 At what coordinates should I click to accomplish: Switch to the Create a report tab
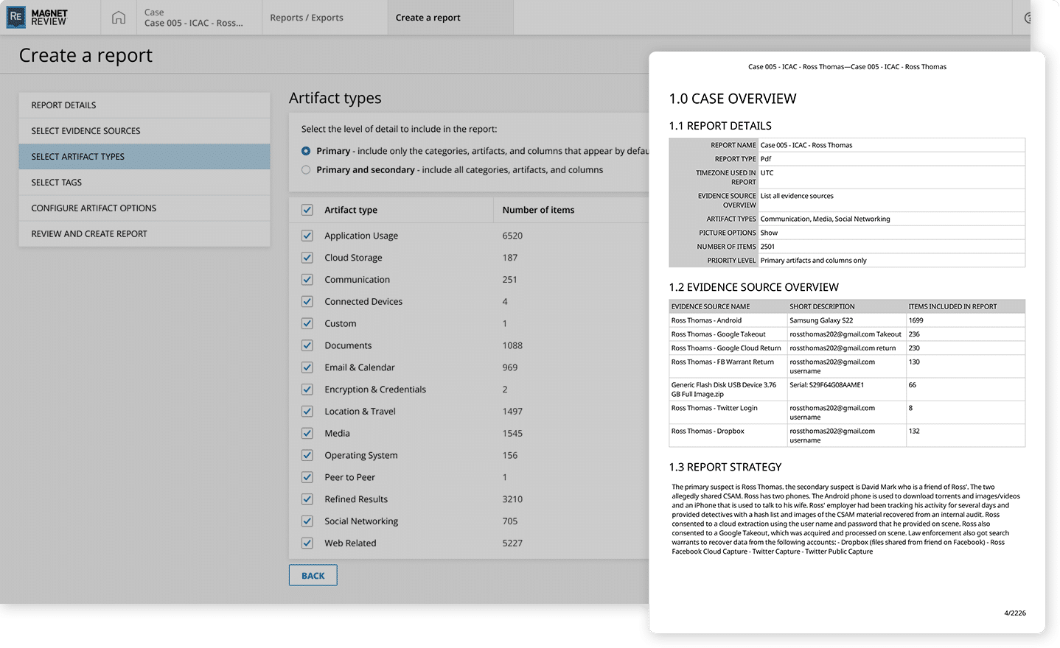[428, 18]
